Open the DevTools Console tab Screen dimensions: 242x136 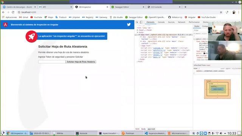click(161, 22)
